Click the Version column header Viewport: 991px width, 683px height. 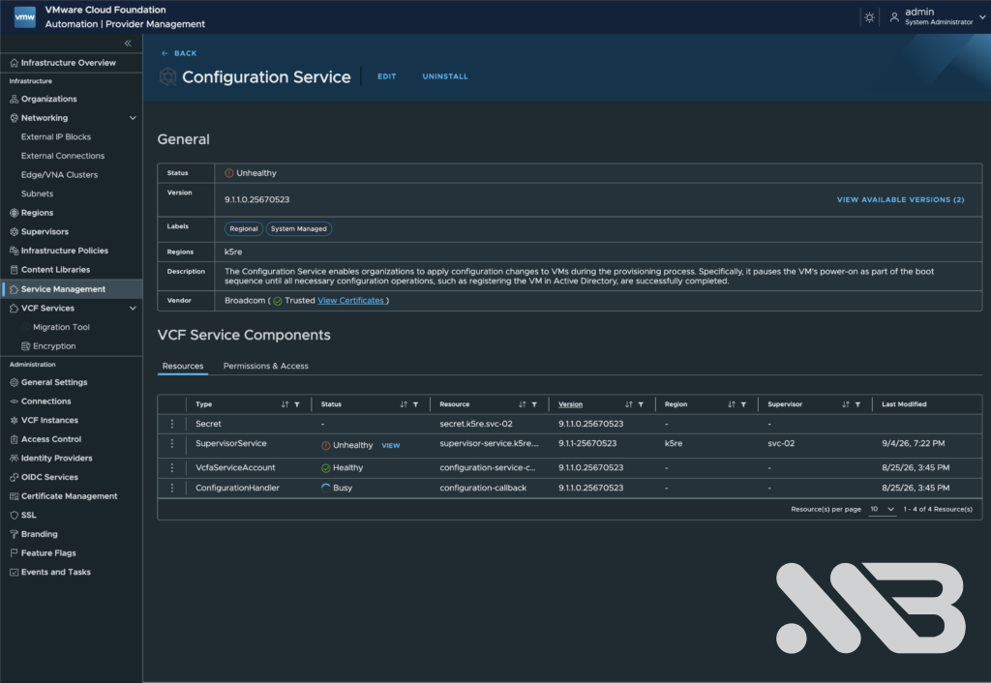tap(570, 404)
